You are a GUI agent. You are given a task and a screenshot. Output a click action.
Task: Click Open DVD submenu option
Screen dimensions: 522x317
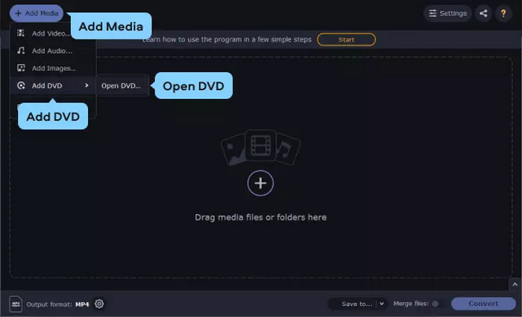[x=122, y=86]
